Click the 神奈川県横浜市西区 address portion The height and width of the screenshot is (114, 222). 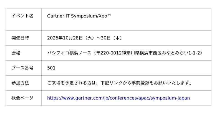[142, 53]
